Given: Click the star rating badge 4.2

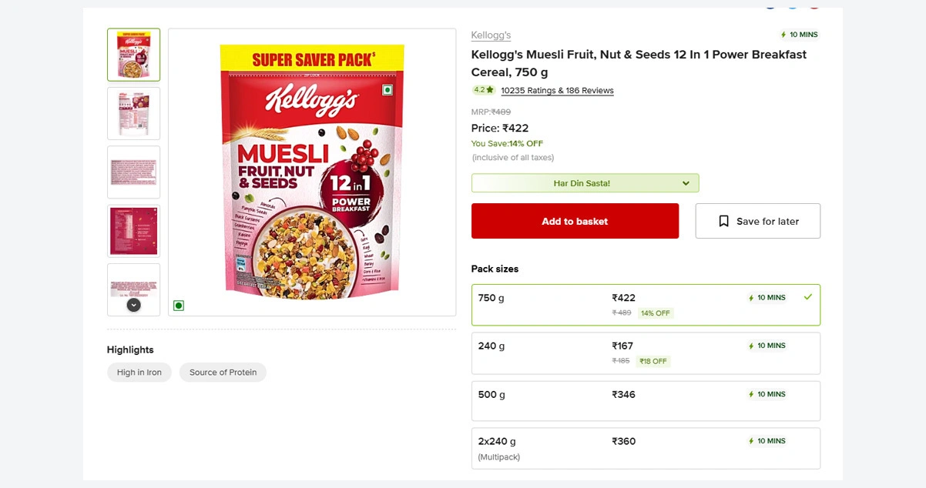Looking at the screenshot, I should click(483, 90).
